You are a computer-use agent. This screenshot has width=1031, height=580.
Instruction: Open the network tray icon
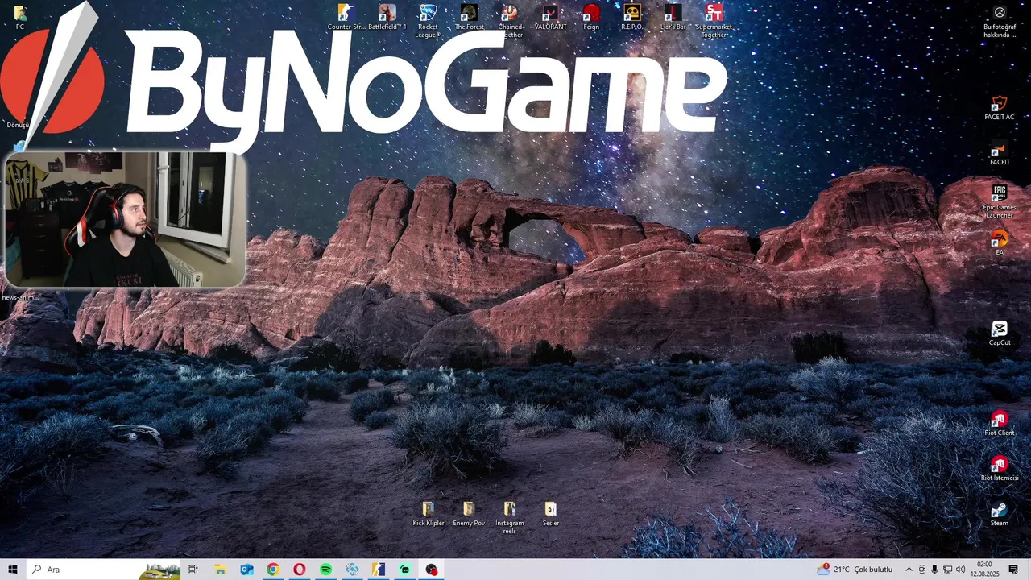[947, 570]
